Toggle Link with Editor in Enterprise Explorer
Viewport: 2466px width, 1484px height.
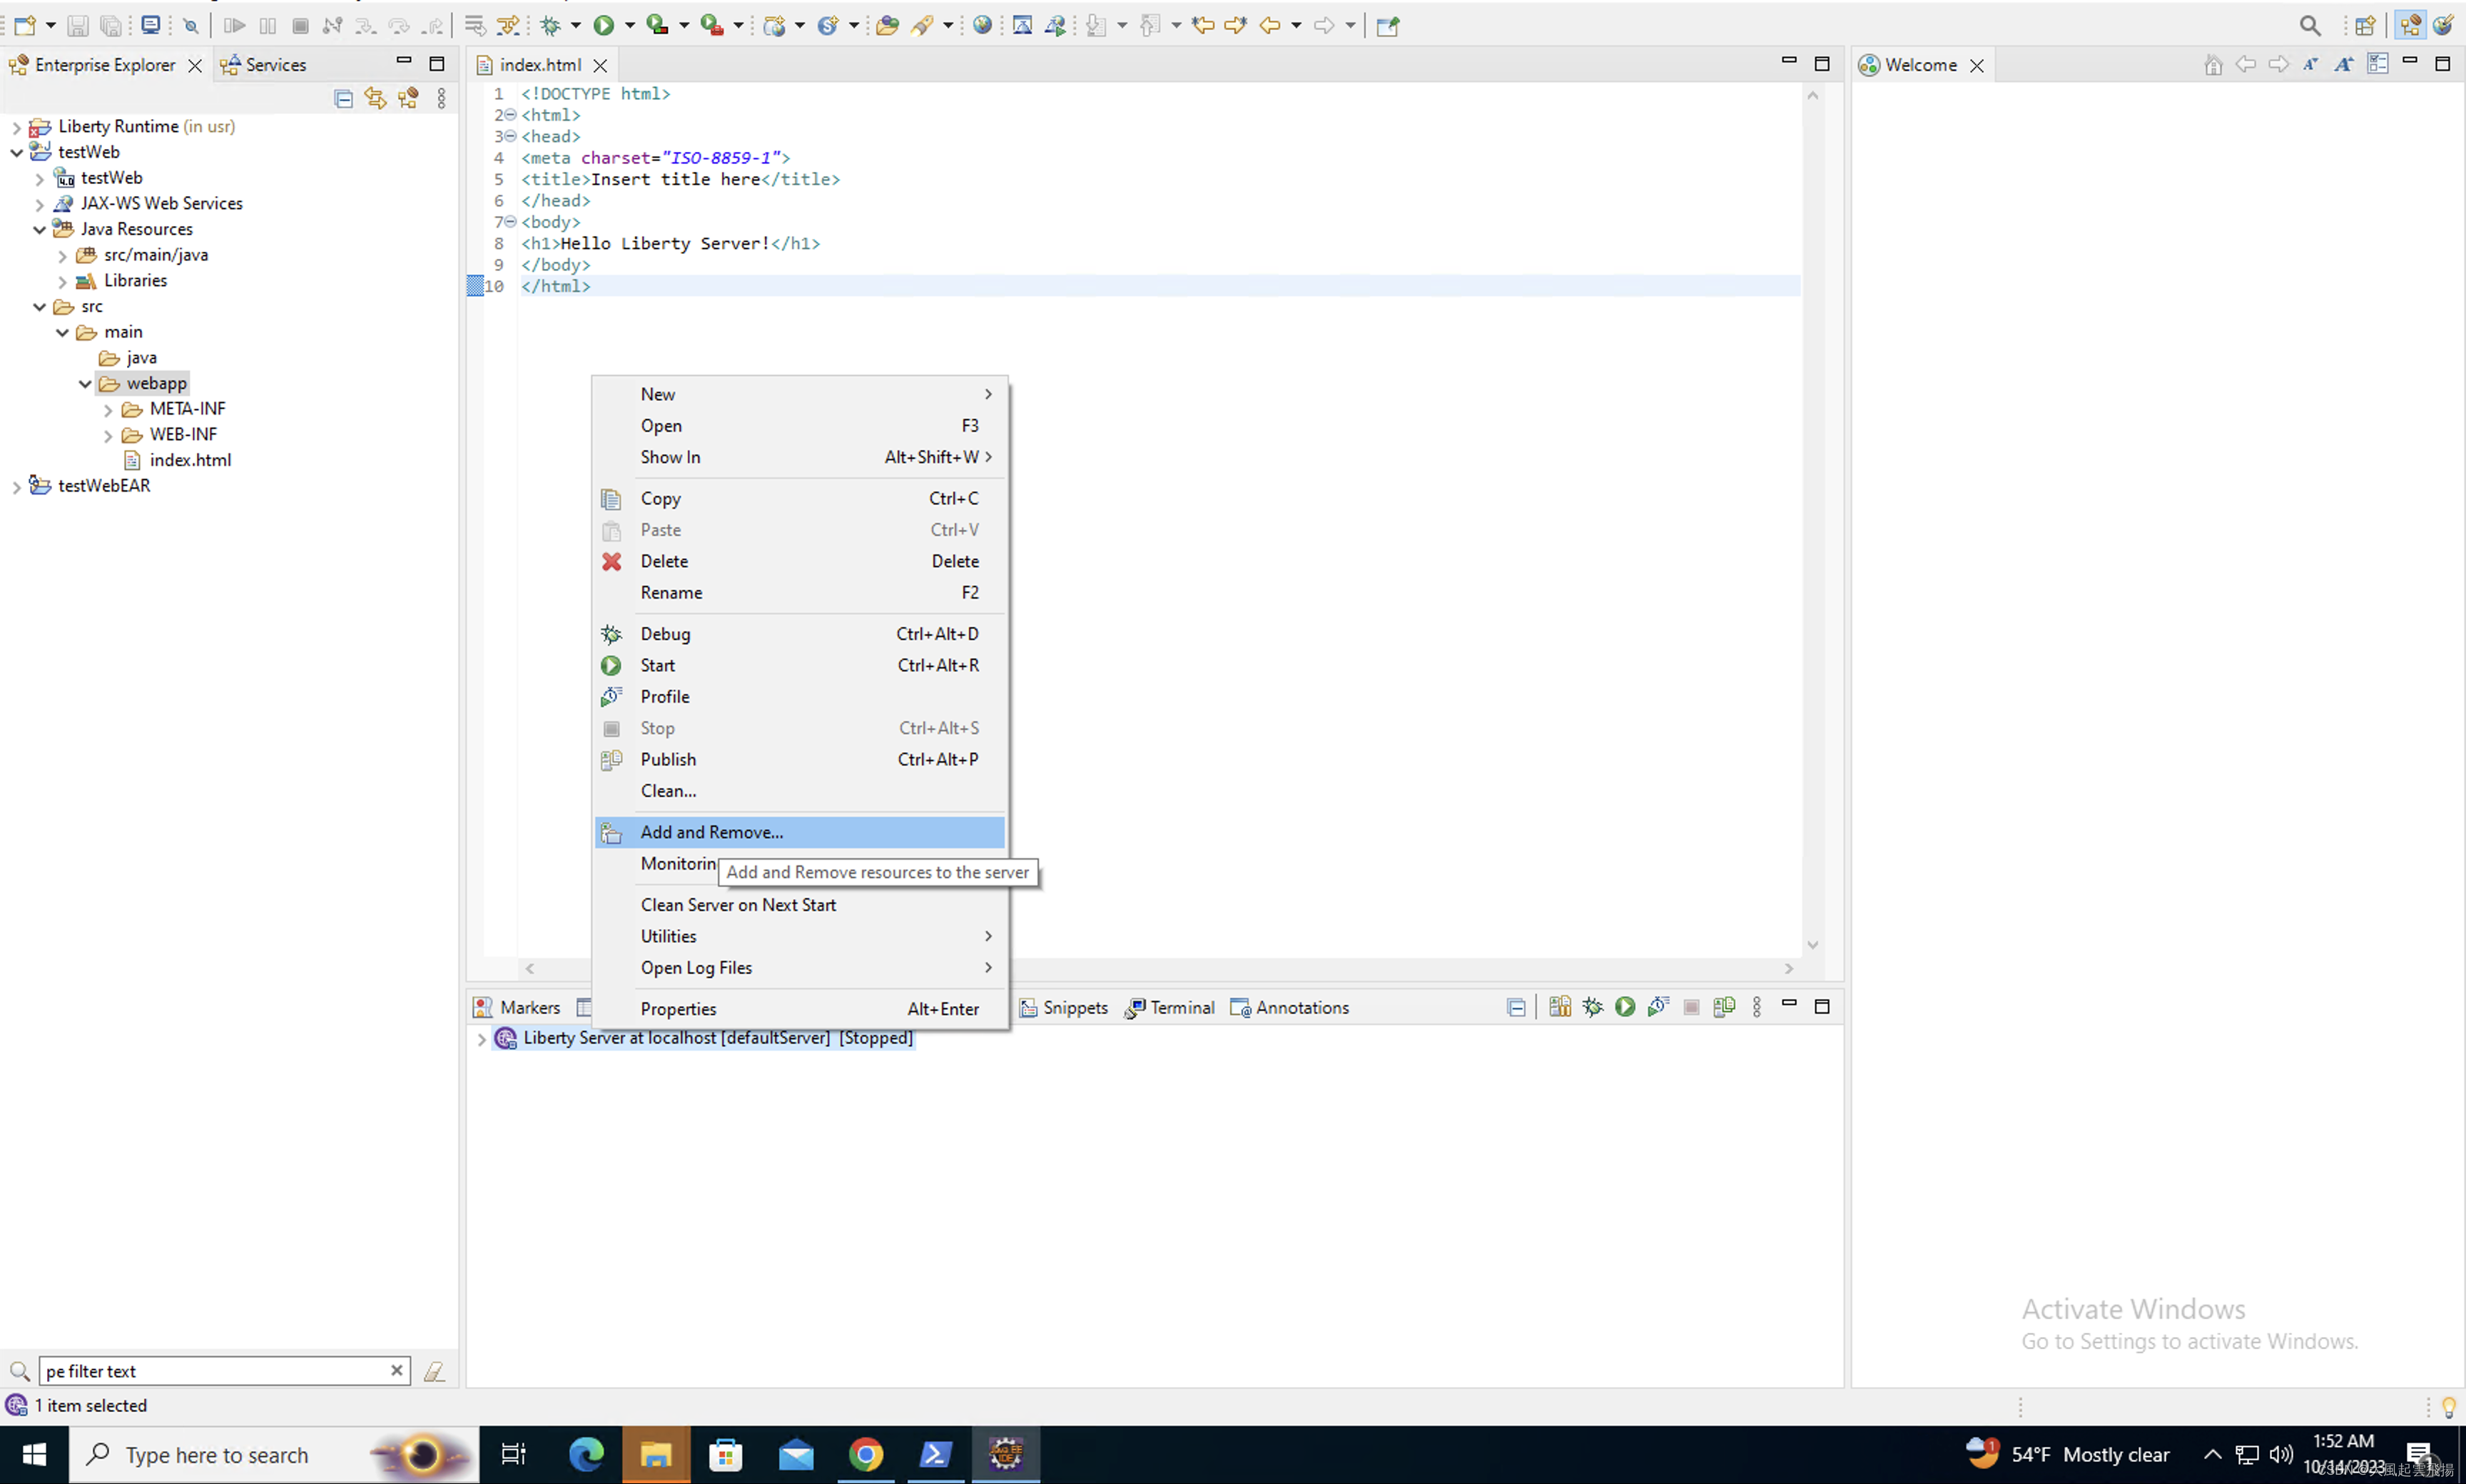pos(375,99)
